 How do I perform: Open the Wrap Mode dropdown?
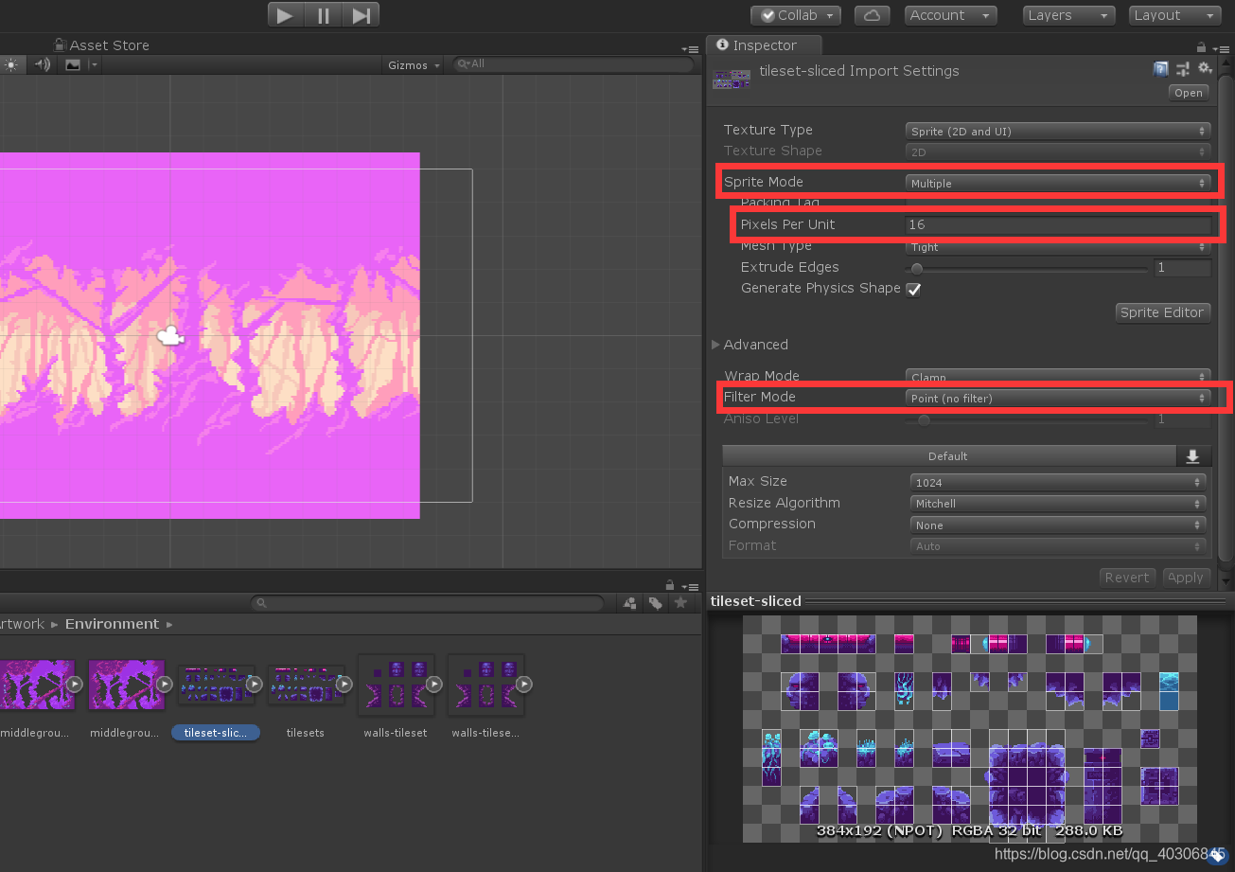pos(1058,377)
